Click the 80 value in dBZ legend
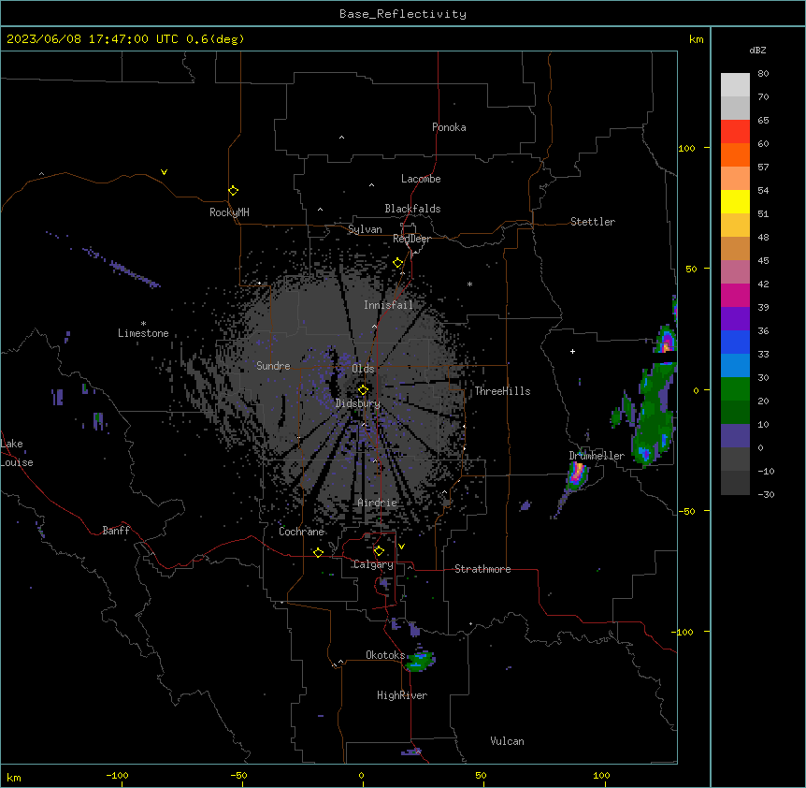806x788 pixels. (763, 74)
